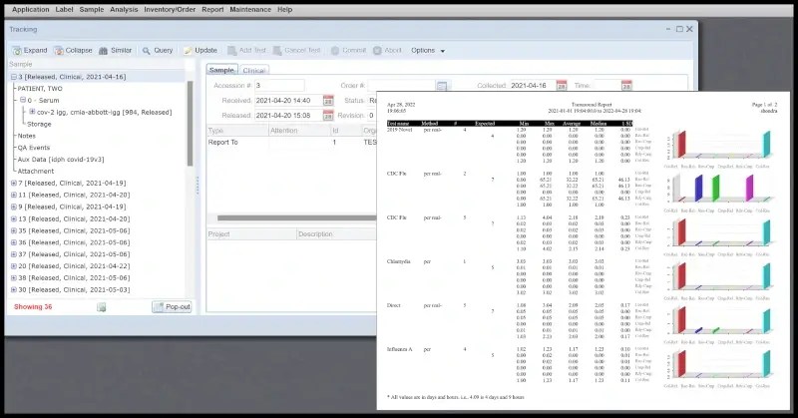This screenshot has width=798, height=418.
Task: Click the icon beside Showing 36
Action: coord(102,307)
